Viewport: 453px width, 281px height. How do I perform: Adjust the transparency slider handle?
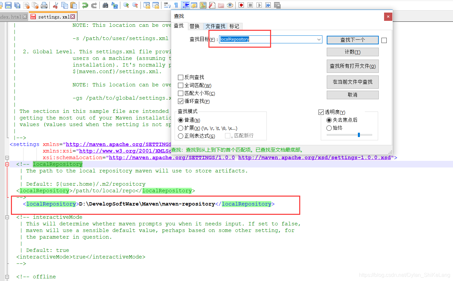[x=359, y=135]
